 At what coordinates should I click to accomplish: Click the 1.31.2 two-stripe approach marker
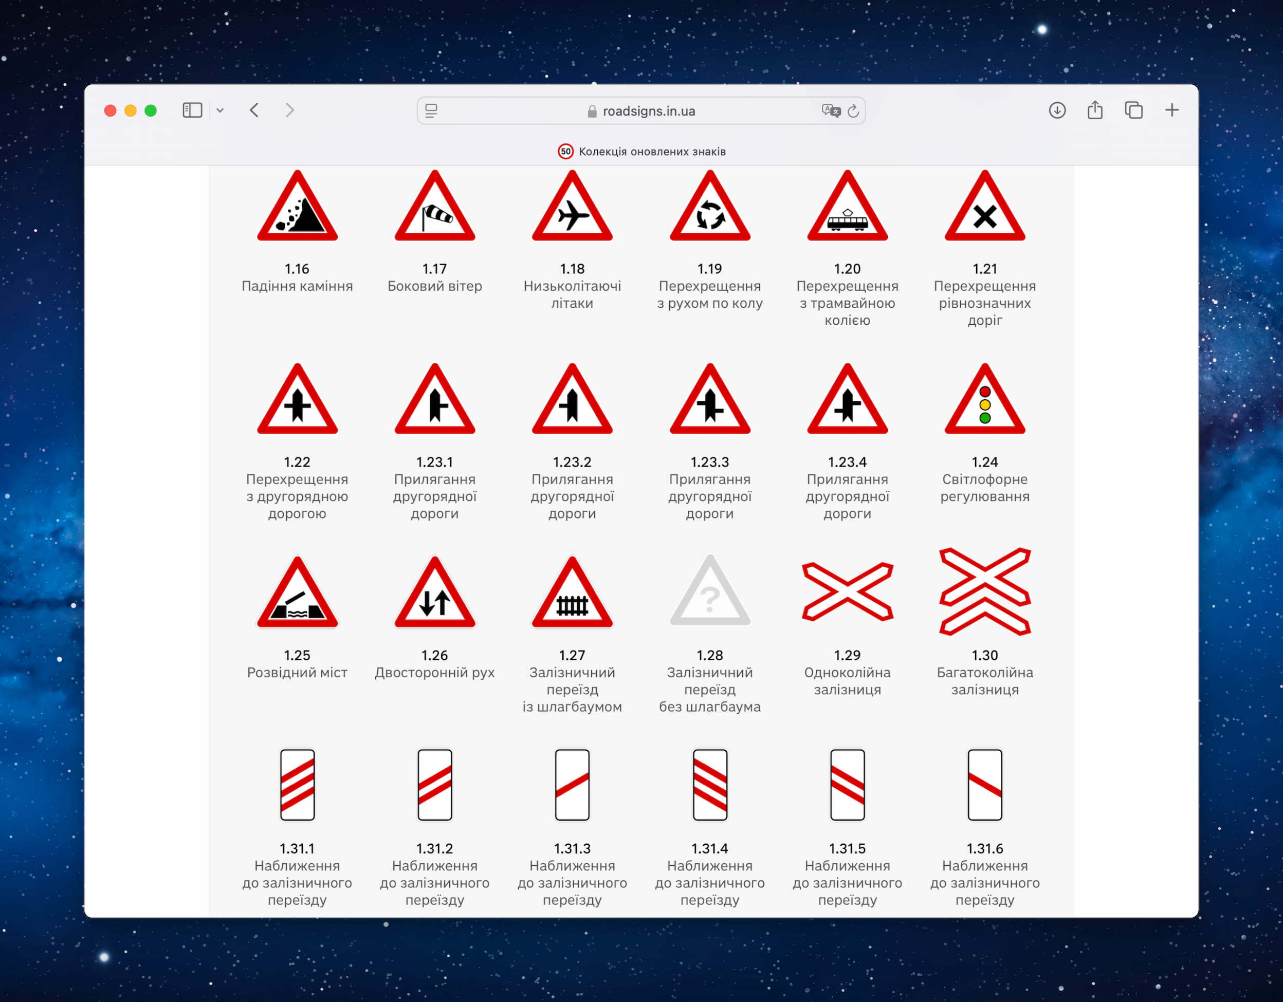point(435,785)
